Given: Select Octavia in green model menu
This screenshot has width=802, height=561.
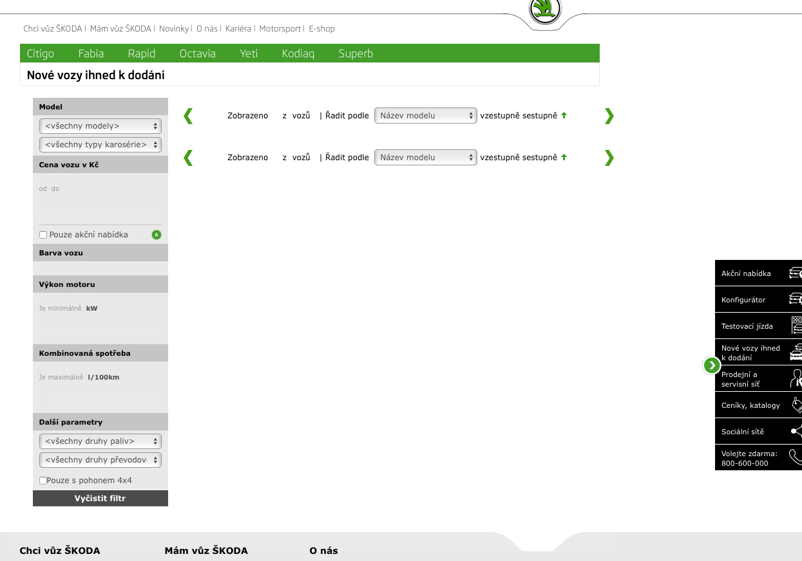Looking at the screenshot, I should 197,53.
